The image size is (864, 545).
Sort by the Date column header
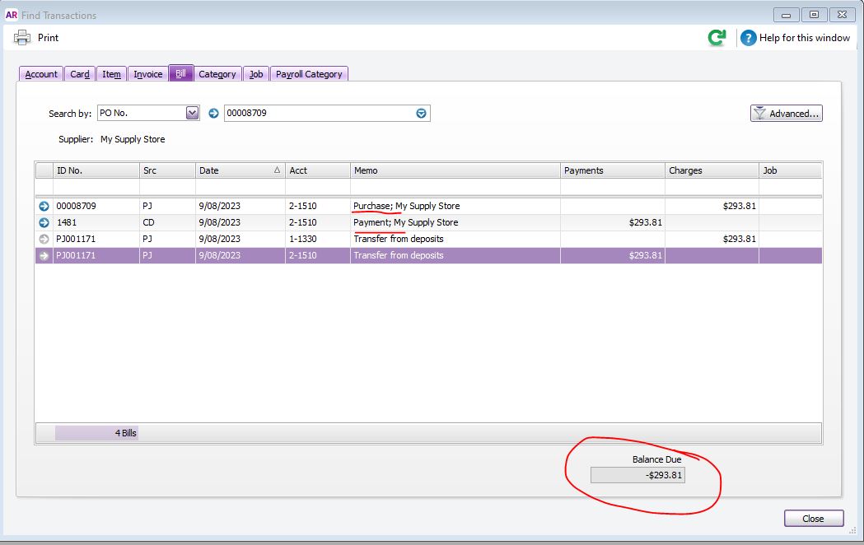tap(241, 170)
